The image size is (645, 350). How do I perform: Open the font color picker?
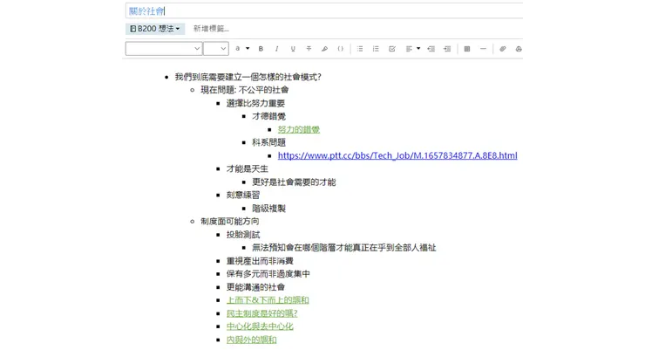pyautogui.click(x=242, y=49)
